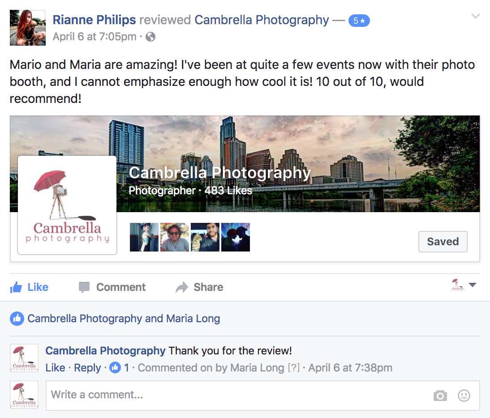Click the commenter's Cambrella avatar
490x418 pixels.
tap(24, 358)
